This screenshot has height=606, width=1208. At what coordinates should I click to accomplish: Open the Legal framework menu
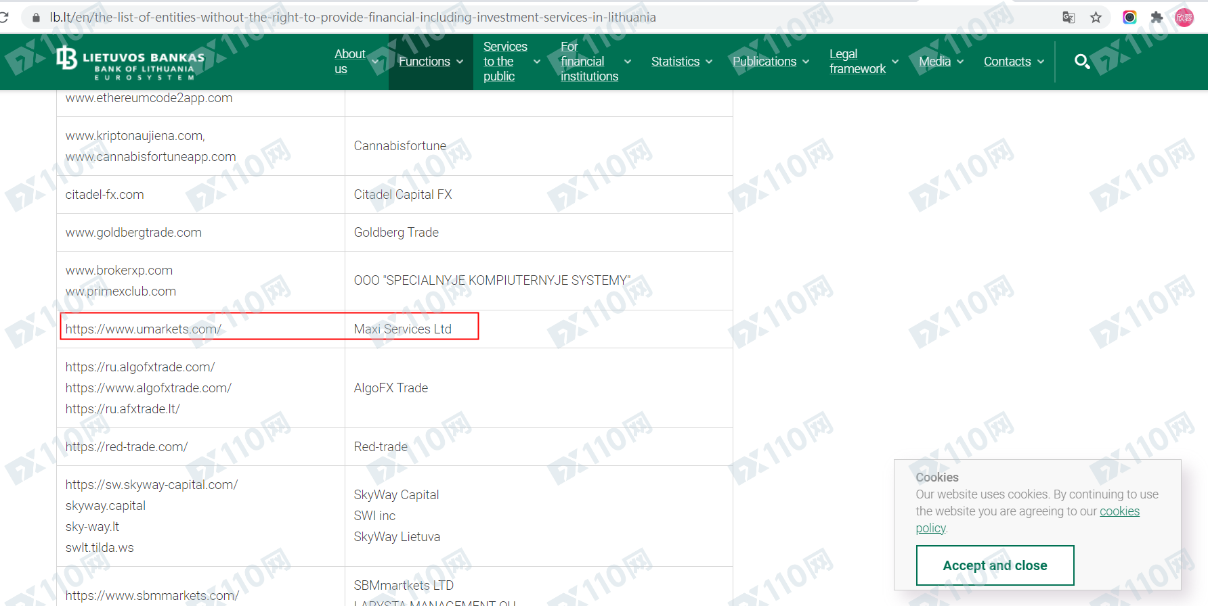[x=857, y=62]
